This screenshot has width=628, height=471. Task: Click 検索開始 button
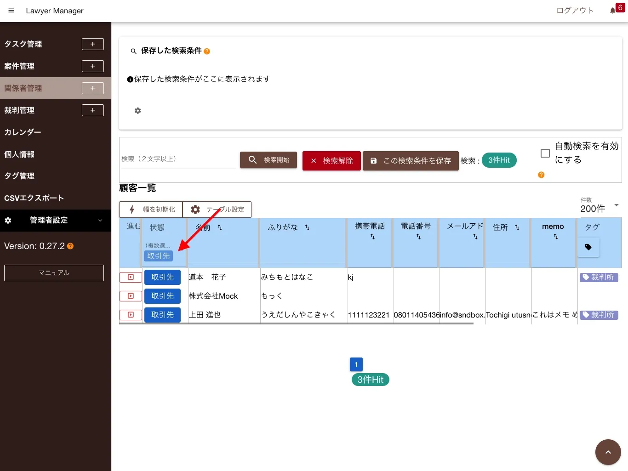(x=268, y=160)
